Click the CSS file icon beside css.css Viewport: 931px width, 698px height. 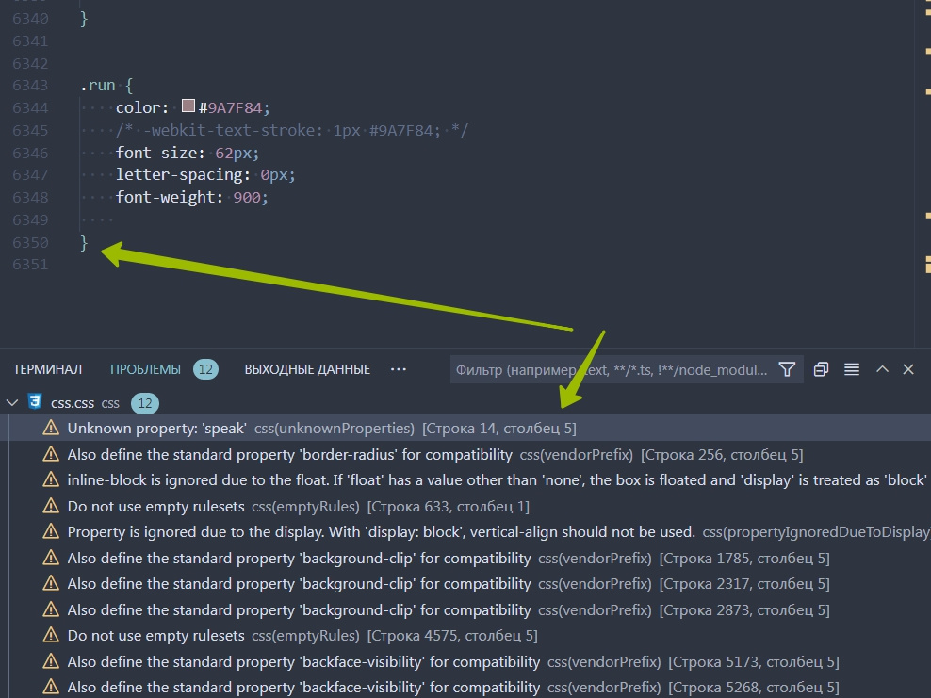pyautogui.click(x=35, y=402)
